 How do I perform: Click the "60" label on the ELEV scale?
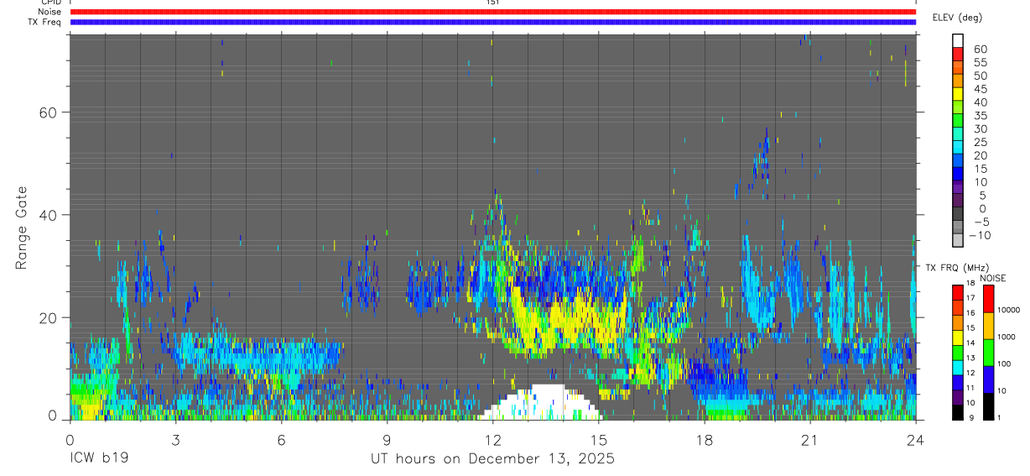pos(979,49)
